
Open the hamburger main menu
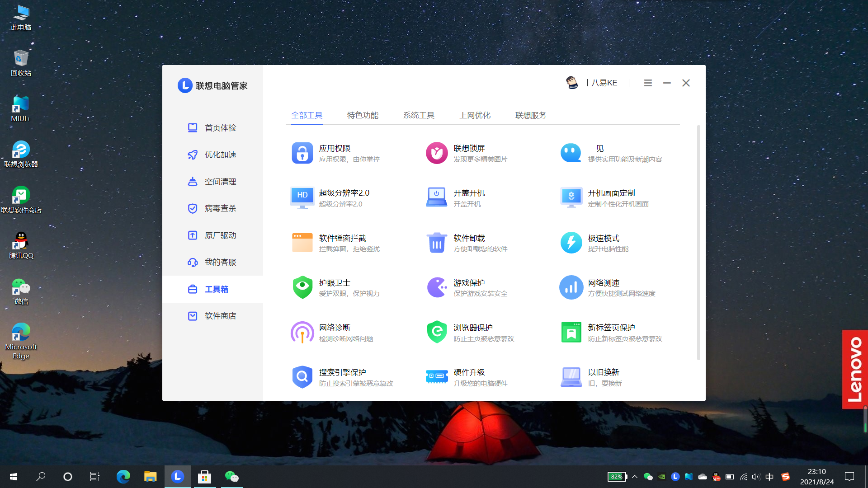pos(648,83)
